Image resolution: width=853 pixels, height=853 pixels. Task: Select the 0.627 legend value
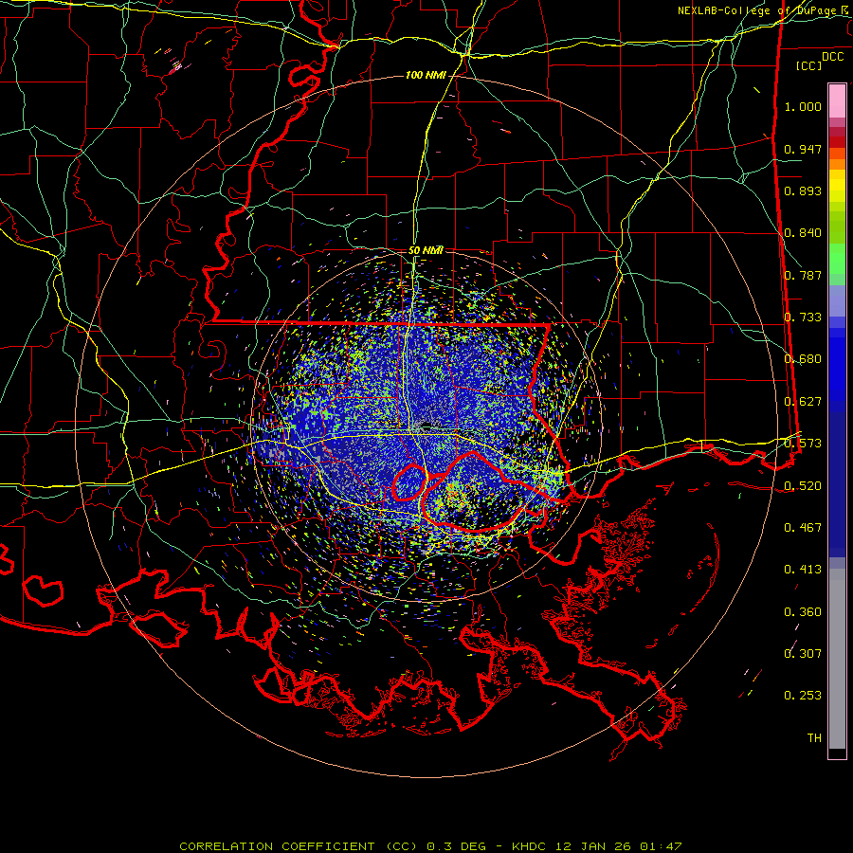tap(803, 402)
